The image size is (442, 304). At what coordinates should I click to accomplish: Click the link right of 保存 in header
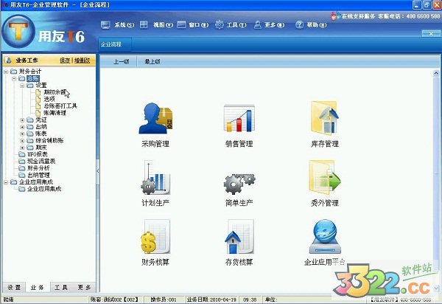click(82, 60)
